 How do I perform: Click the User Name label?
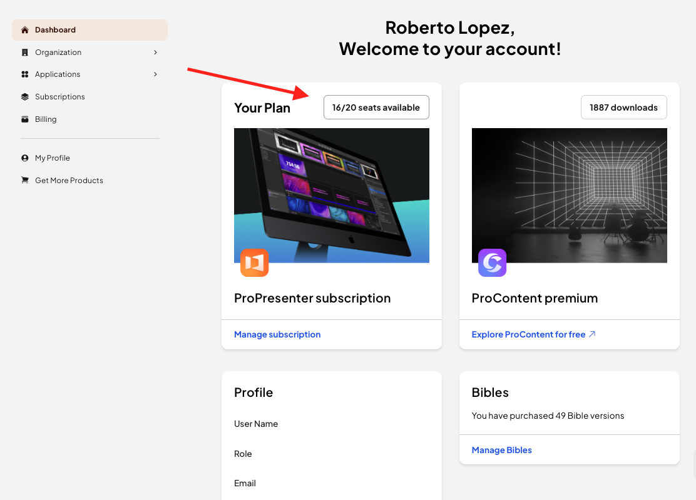[x=256, y=424]
